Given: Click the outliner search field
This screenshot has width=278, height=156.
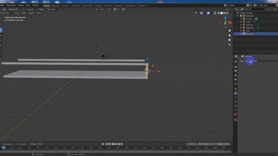Looking at the screenshot, I should pos(256,9).
